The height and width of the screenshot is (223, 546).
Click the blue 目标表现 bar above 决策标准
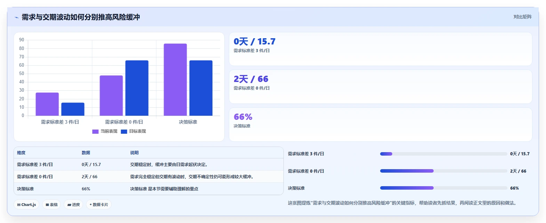click(201, 88)
